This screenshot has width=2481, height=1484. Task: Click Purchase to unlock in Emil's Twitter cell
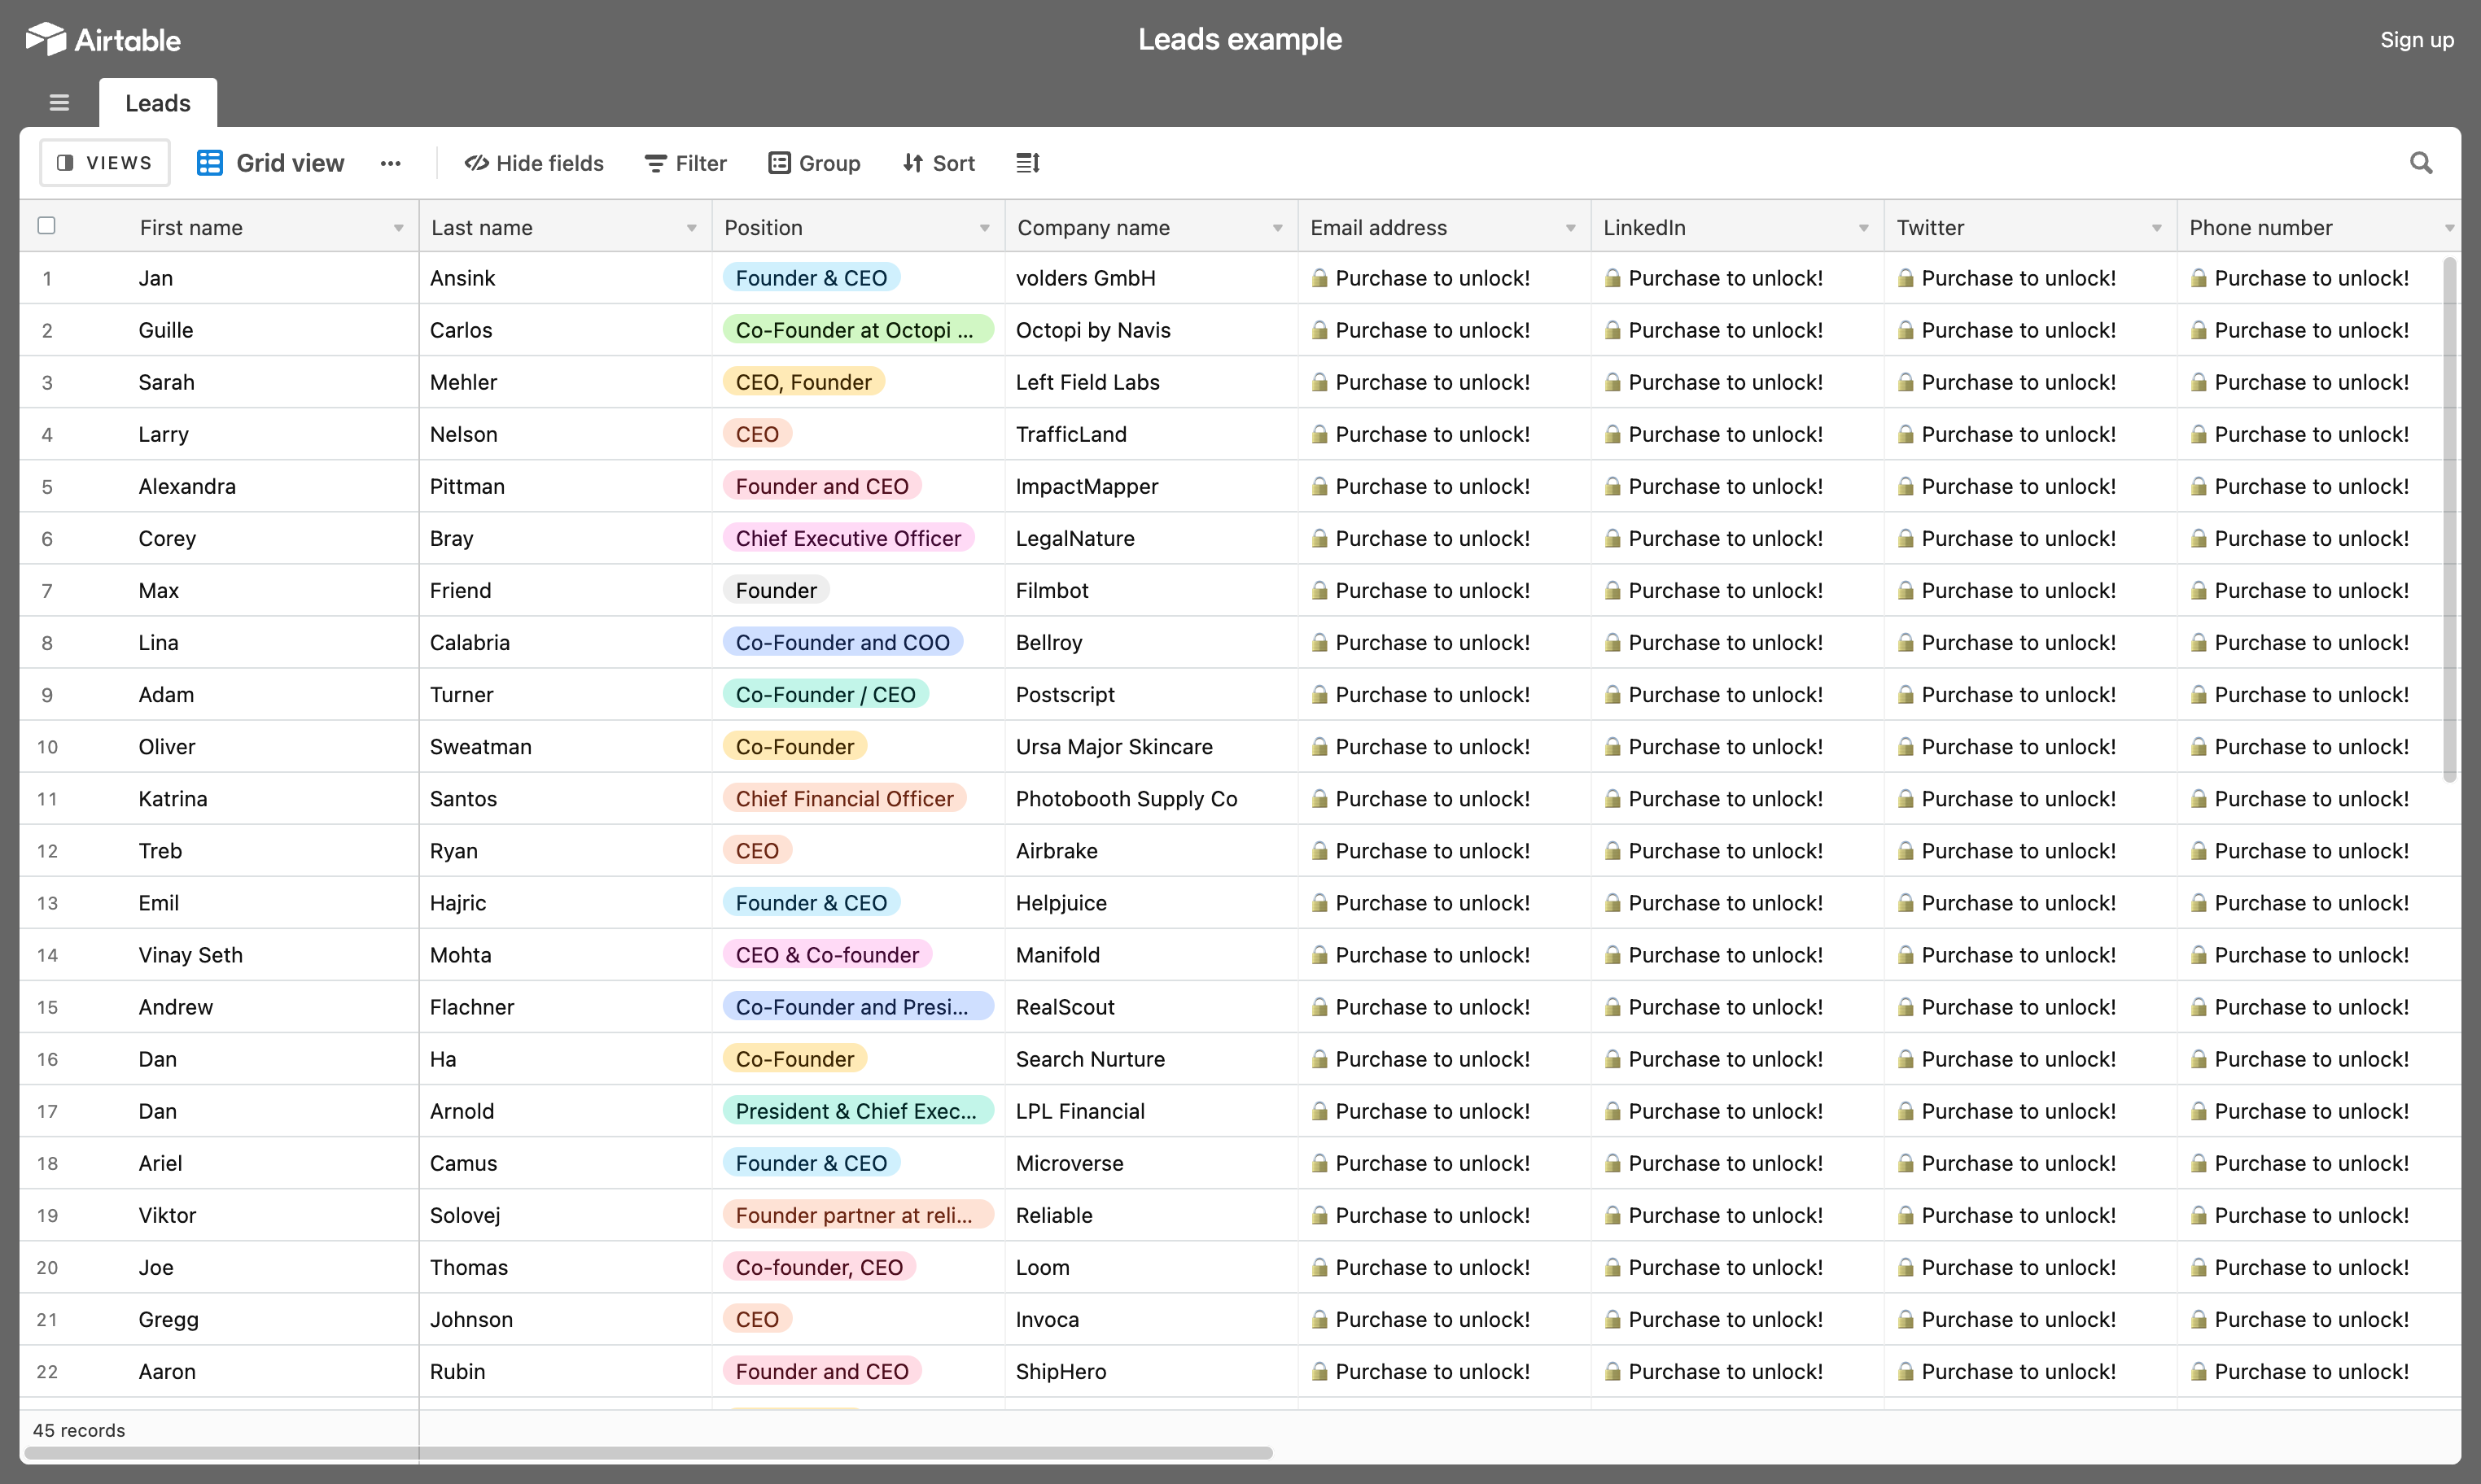coord(2018,903)
